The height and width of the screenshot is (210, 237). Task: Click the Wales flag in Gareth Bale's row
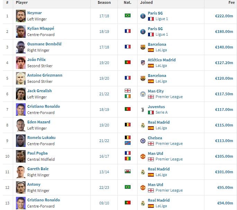[x=128, y=172]
